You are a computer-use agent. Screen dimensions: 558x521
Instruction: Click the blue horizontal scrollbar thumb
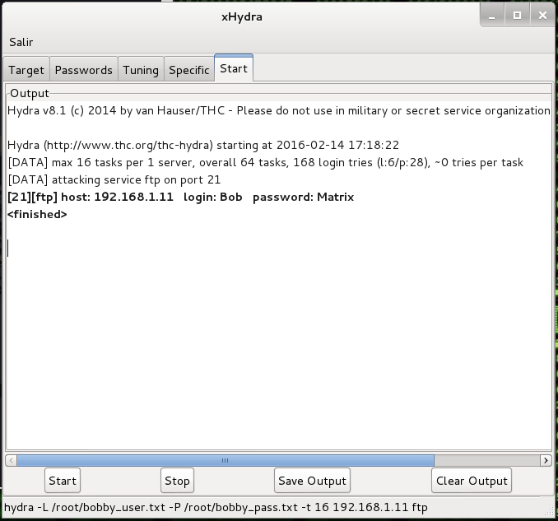coord(226,460)
